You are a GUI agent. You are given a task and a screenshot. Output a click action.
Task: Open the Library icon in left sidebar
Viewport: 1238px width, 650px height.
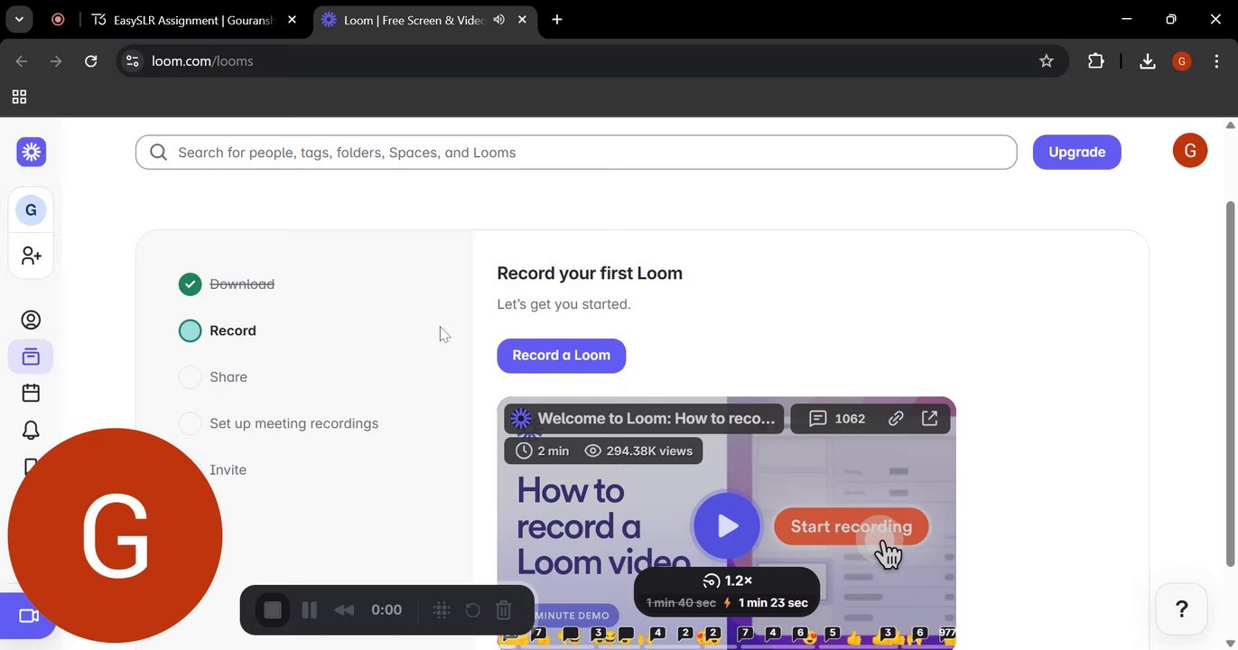(31, 357)
